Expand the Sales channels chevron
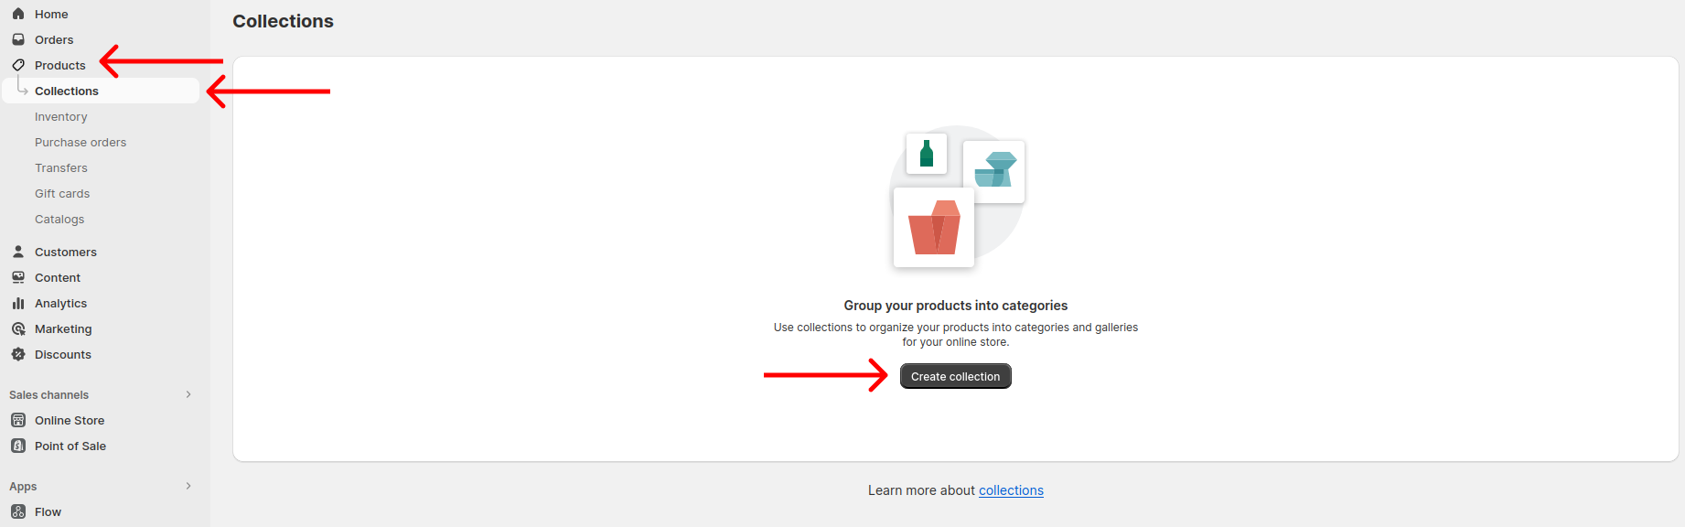 tap(188, 394)
